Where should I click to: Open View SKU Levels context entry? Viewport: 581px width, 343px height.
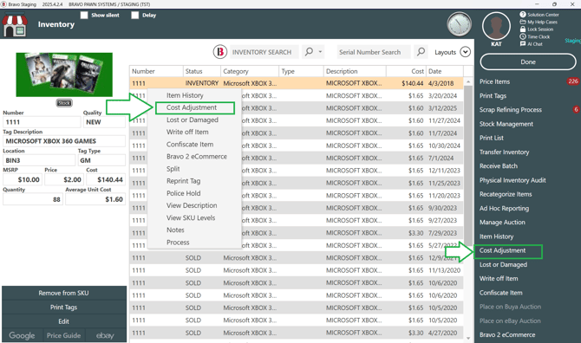pos(191,217)
